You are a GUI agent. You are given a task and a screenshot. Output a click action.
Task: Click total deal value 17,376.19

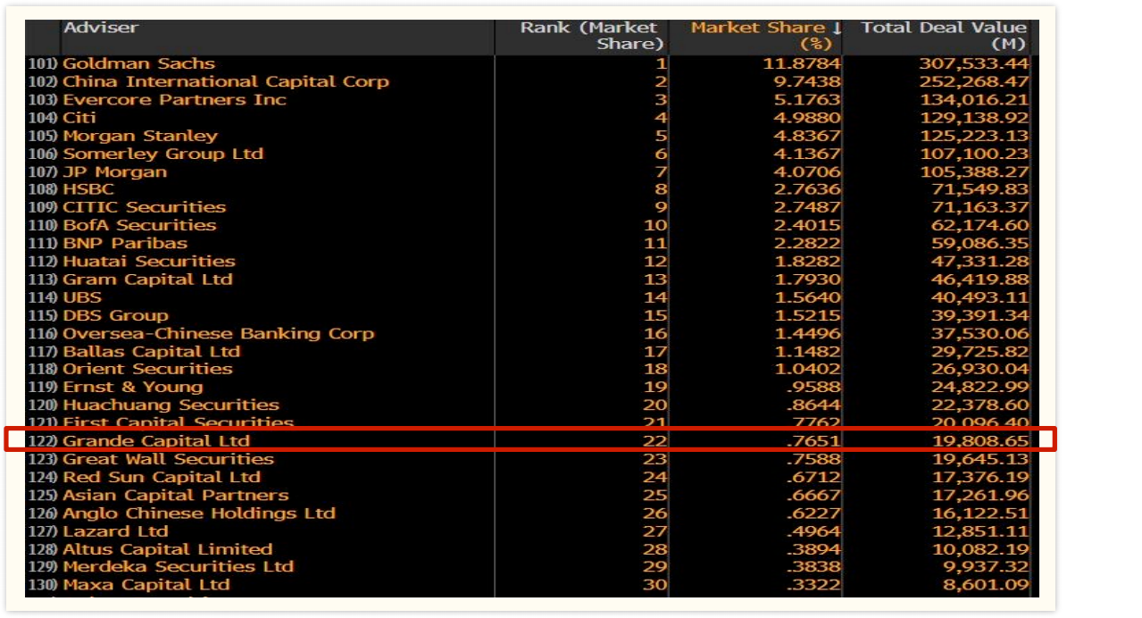click(x=979, y=477)
